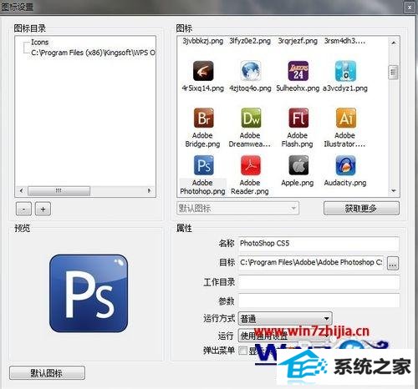The image size is (418, 389).
Task: Choose the Adobe Reader.png icon
Action: point(251,165)
